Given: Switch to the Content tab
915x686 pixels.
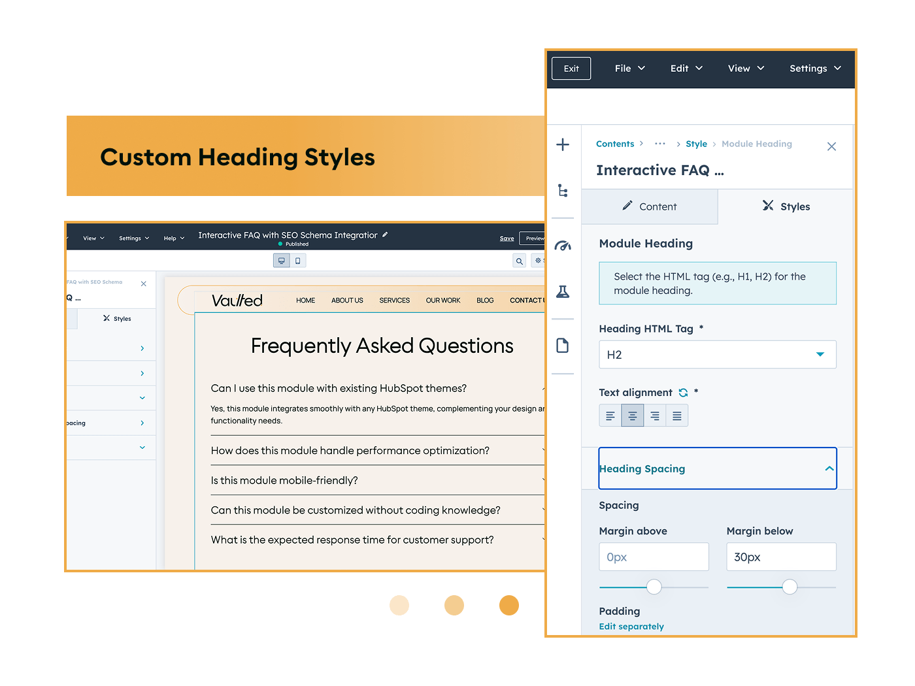Looking at the screenshot, I should click(649, 206).
